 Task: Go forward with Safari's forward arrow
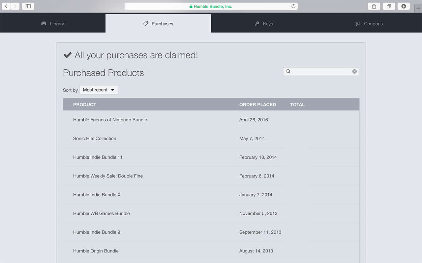click(x=15, y=6)
